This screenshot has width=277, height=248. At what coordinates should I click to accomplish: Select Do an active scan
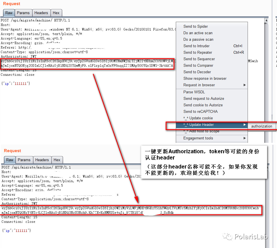(x=212, y=33)
